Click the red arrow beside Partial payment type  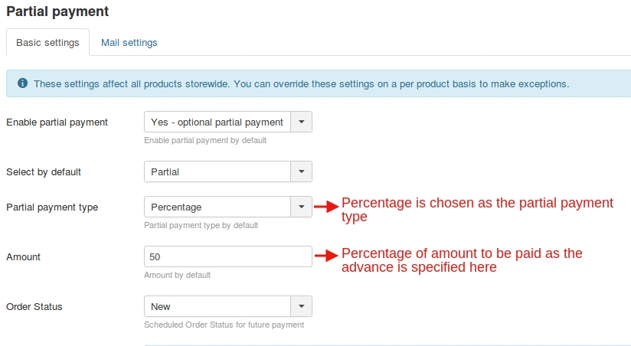click(327, 206)
